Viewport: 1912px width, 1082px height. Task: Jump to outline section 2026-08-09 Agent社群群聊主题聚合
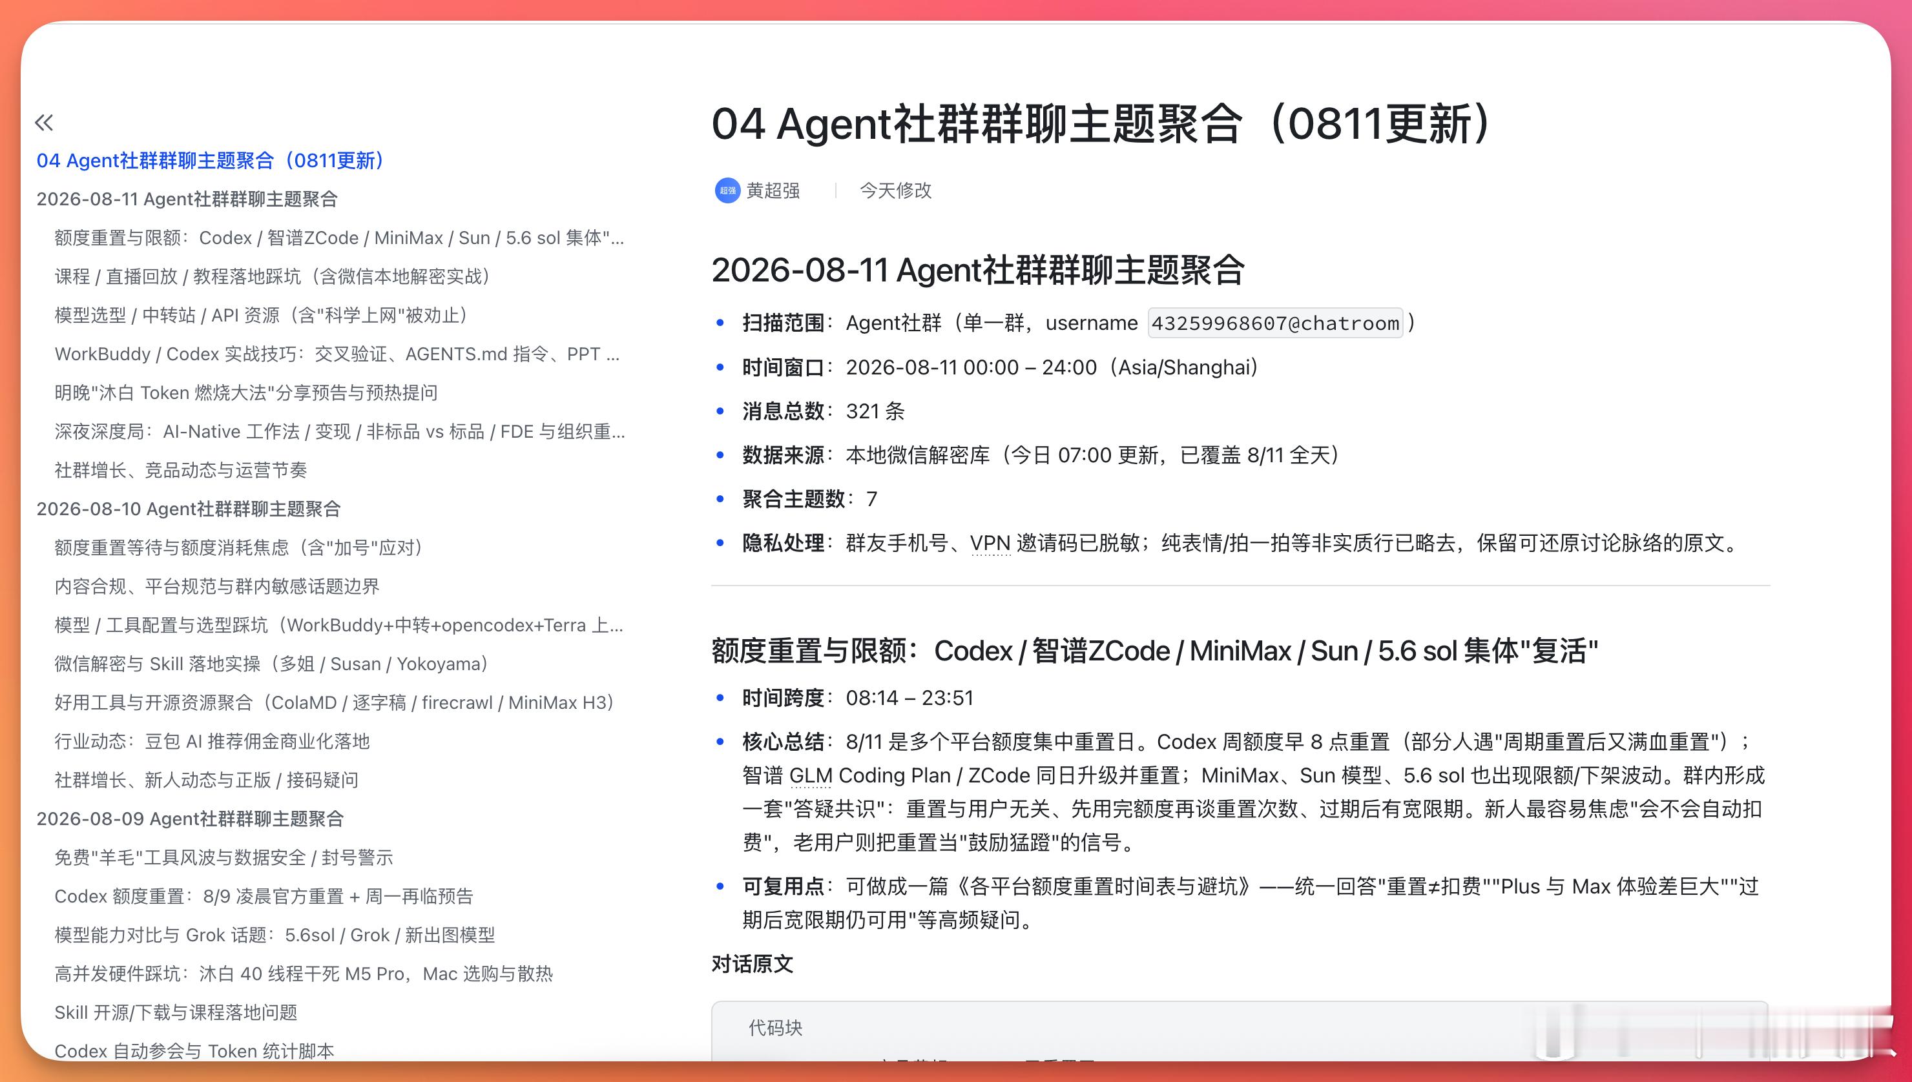point(191,819)
